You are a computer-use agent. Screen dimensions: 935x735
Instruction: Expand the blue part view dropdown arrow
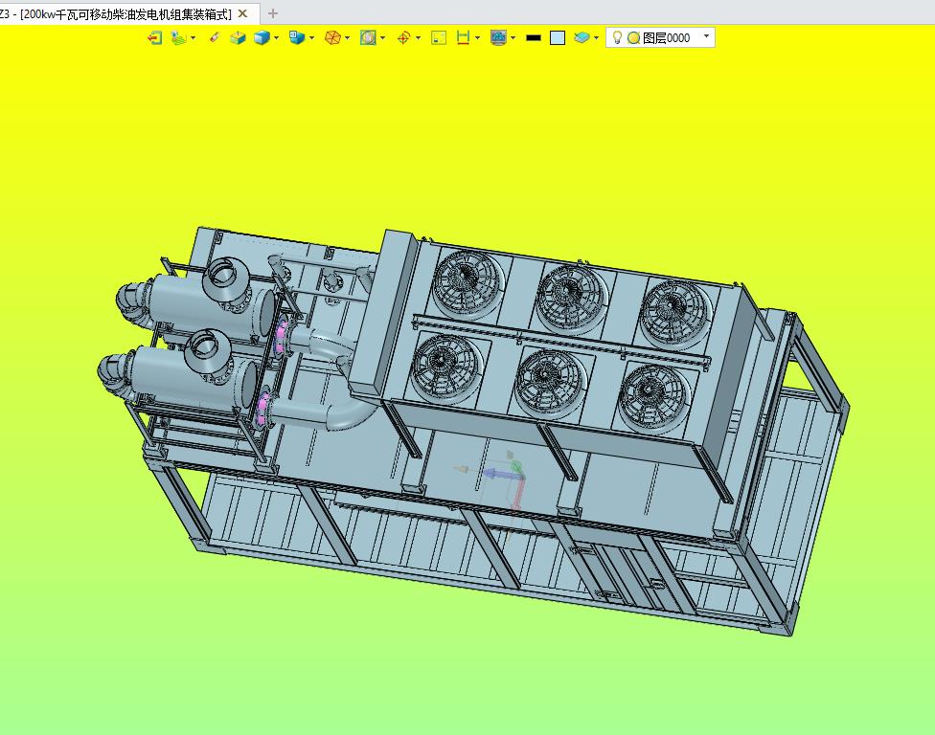coord(311,38)
